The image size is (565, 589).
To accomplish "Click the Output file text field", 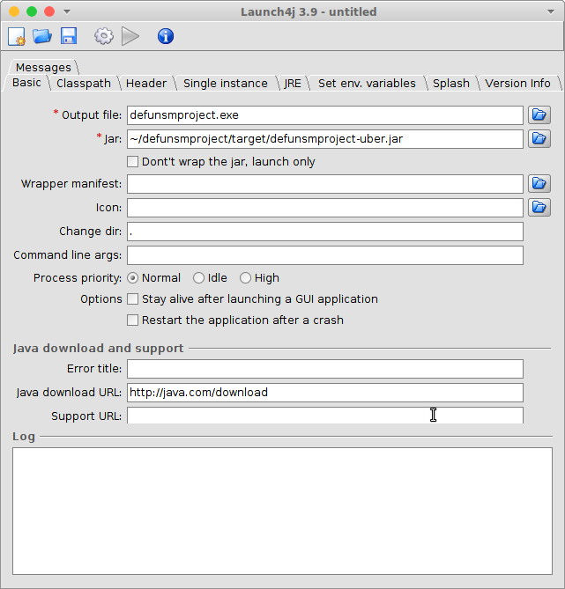I will pos(325,115).
